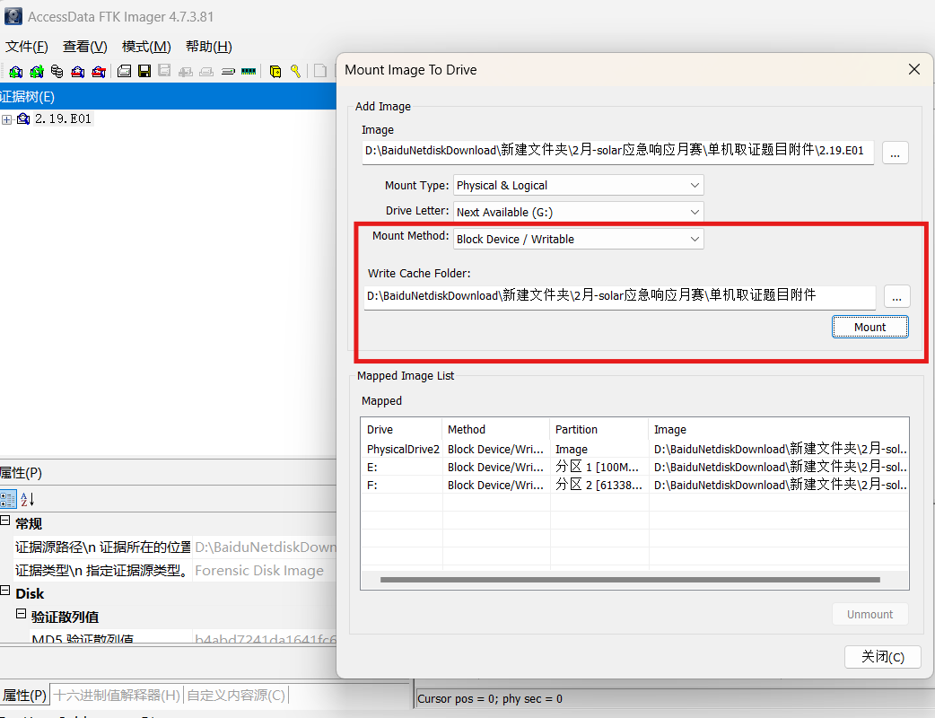
Task: Click the evidence icon beside 2.19.E01
Action: tap(23, 118)
